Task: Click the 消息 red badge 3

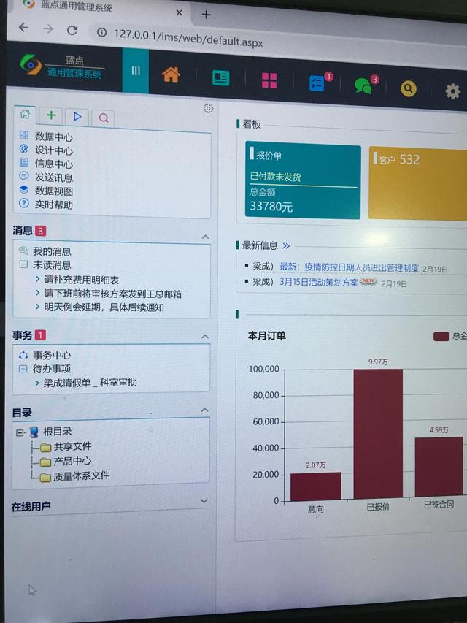Action: [41, 231]
